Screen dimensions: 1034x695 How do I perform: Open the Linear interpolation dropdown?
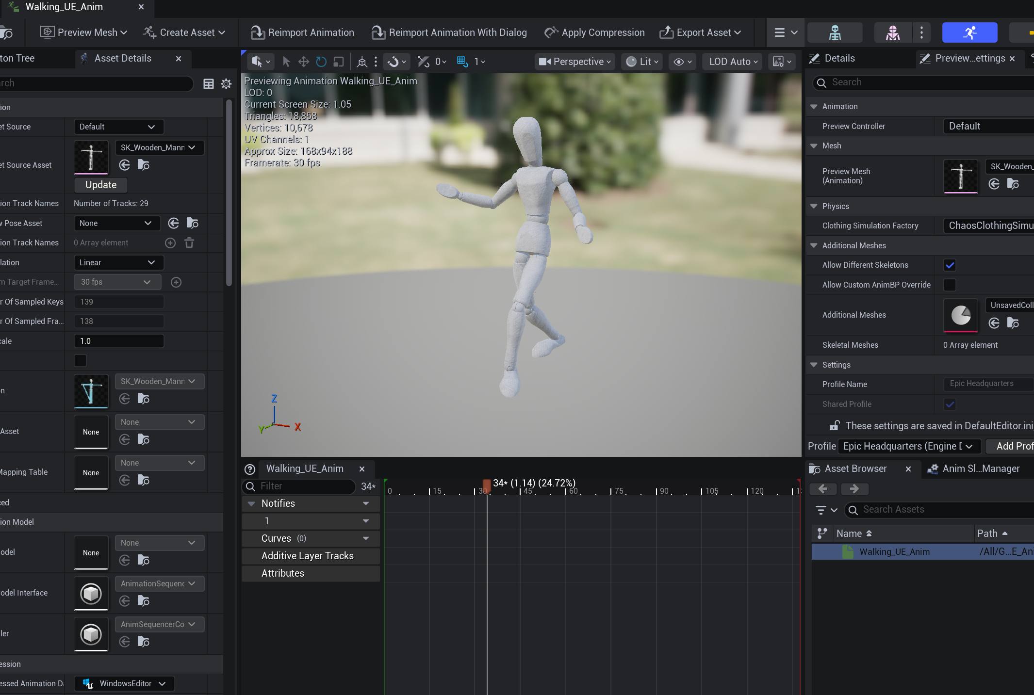pyautogui.click(x=118, y=262)
